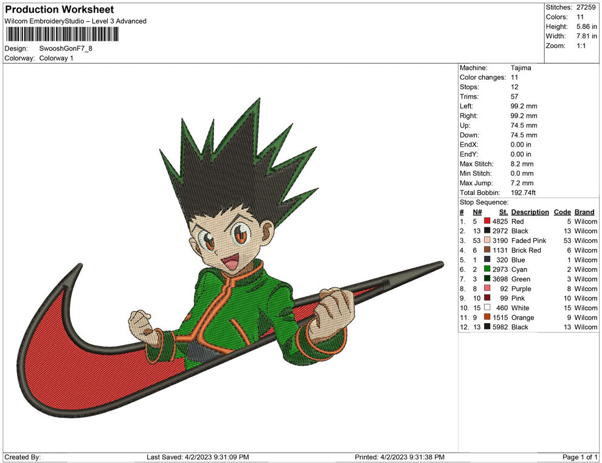The width and height of the screenshot is (602, 463).
Task: Click the Pink thread color swatch
Action: coord(487,298)
